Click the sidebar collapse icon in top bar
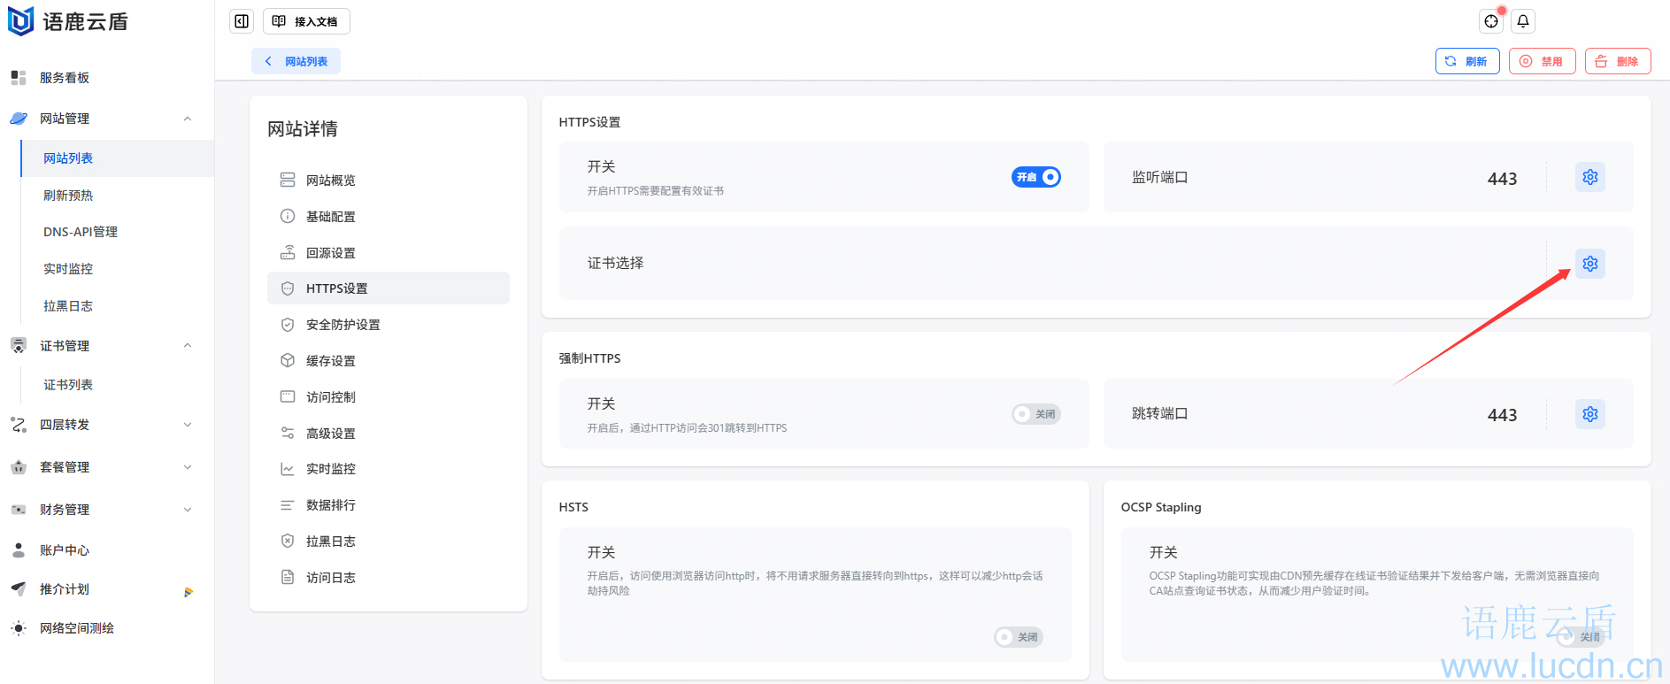The height and width of the screenshot is (684, 1670). tap(242, 21)
